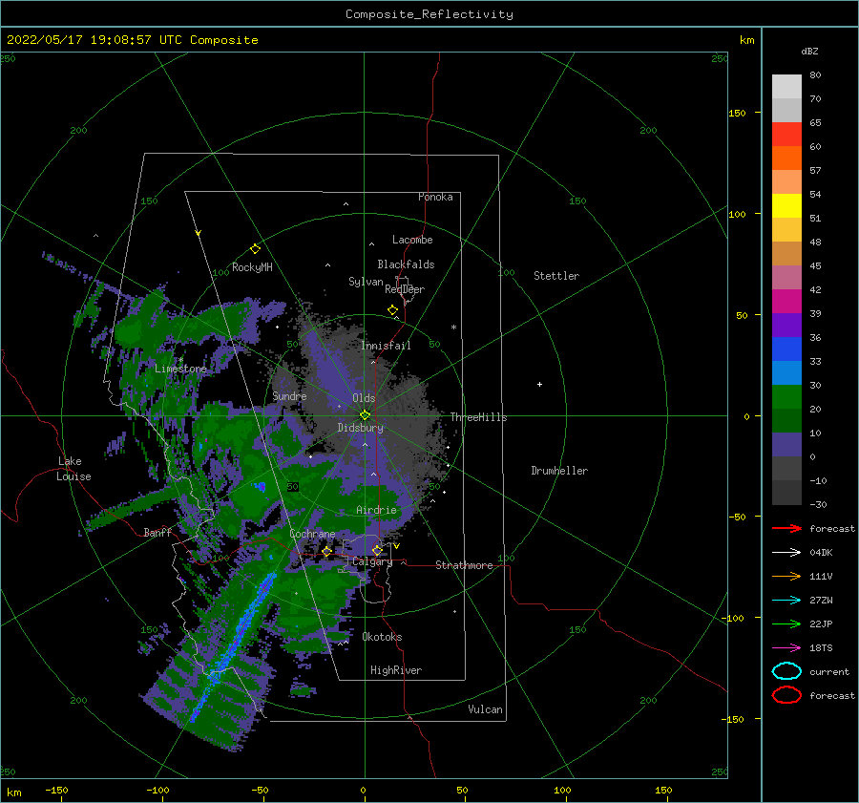Viewport: 859px width, 803px height.
Task: Click the Sundre label
Action: click(x=289, y=395)
